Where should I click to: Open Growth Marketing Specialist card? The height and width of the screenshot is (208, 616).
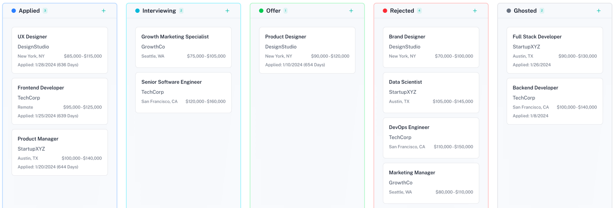pos(183,47)
